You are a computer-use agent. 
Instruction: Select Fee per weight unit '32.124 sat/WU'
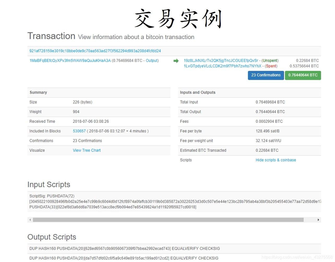268,141
